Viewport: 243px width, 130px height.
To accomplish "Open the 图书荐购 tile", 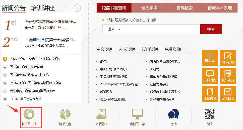I will pyautogui.click(x=228, y=58).
